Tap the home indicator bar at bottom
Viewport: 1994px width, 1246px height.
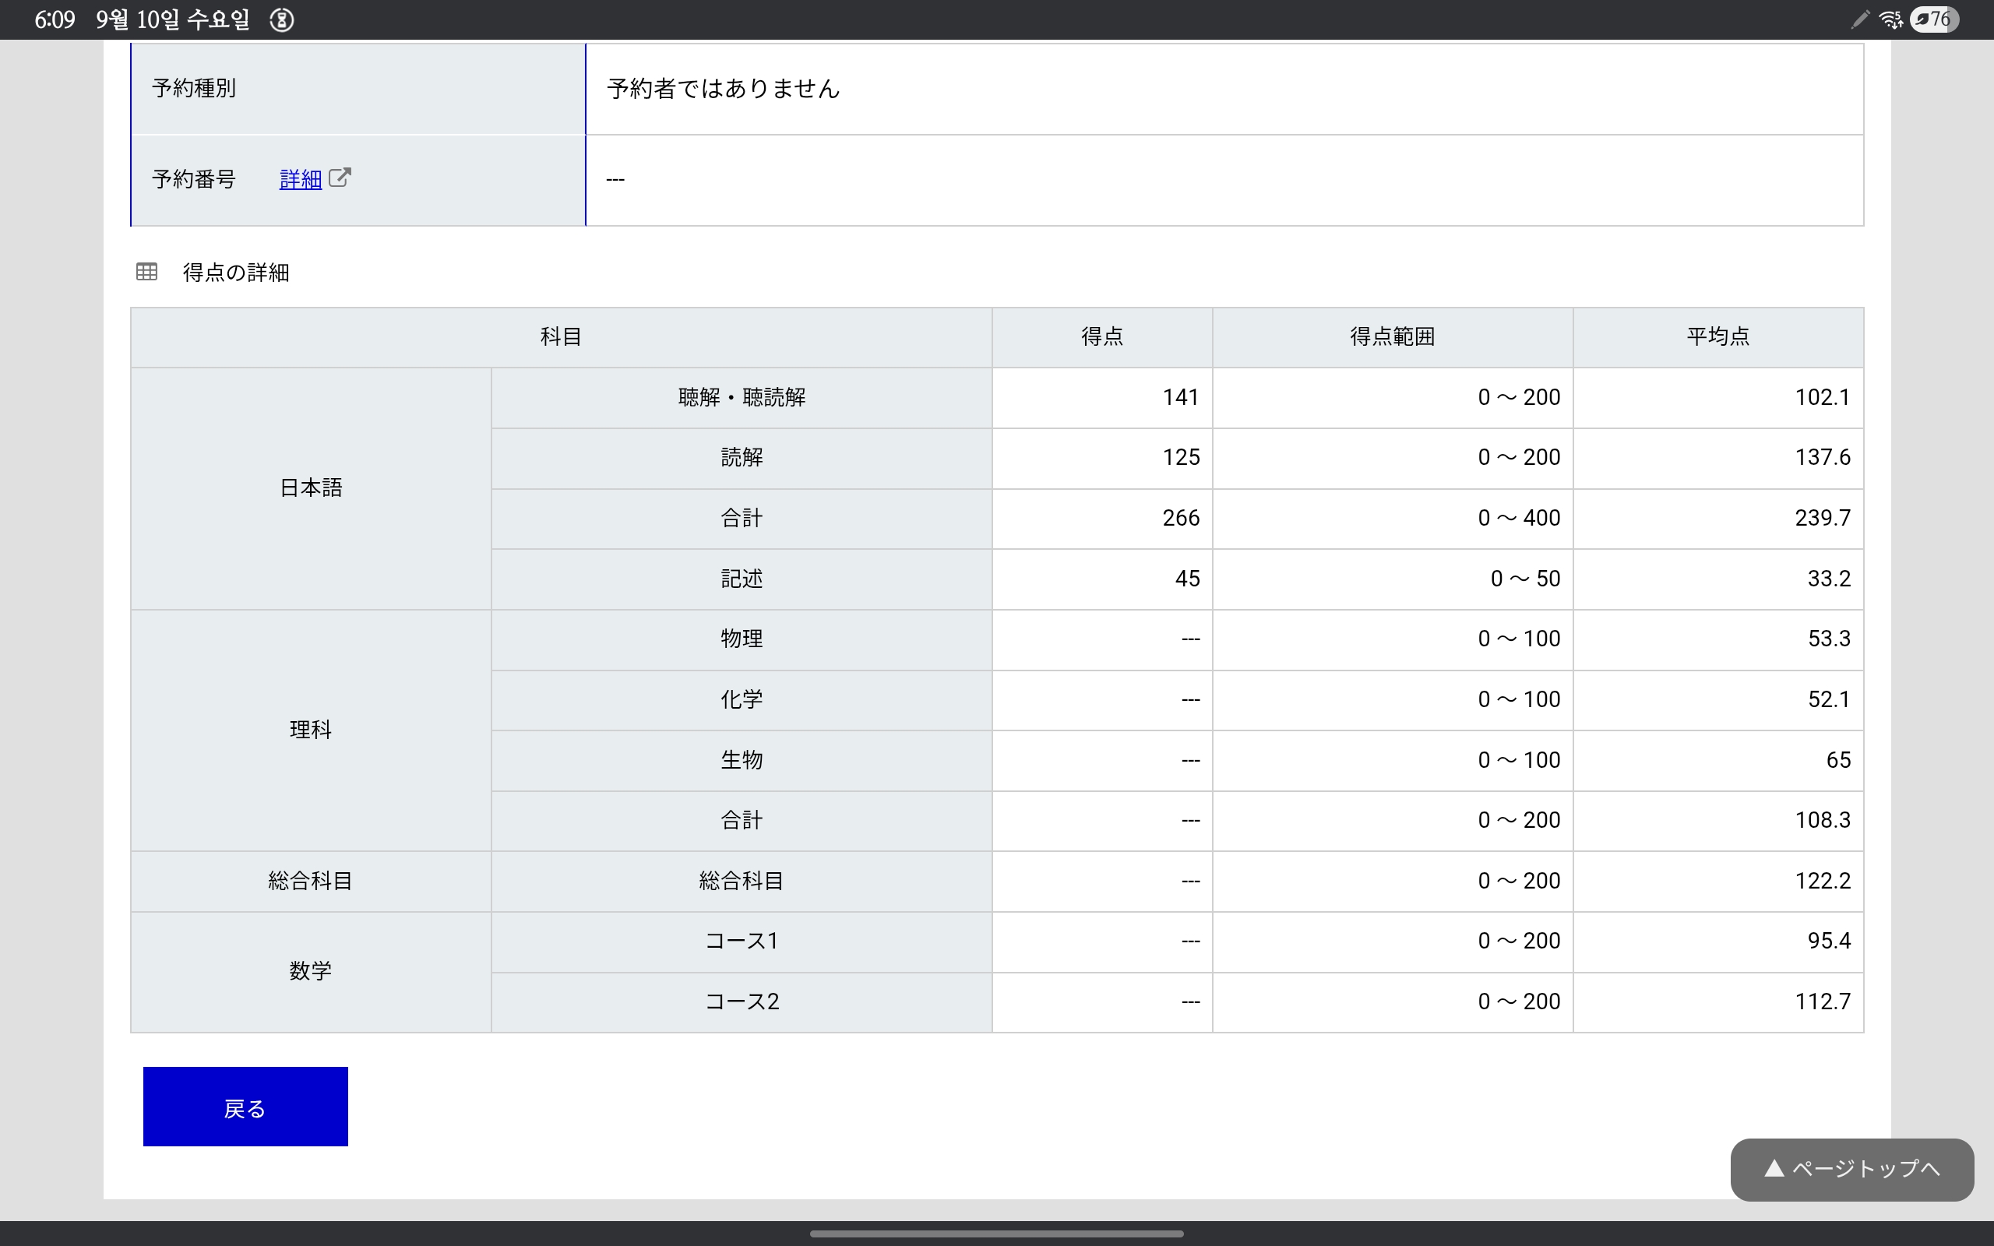[x=996, y=1234]
